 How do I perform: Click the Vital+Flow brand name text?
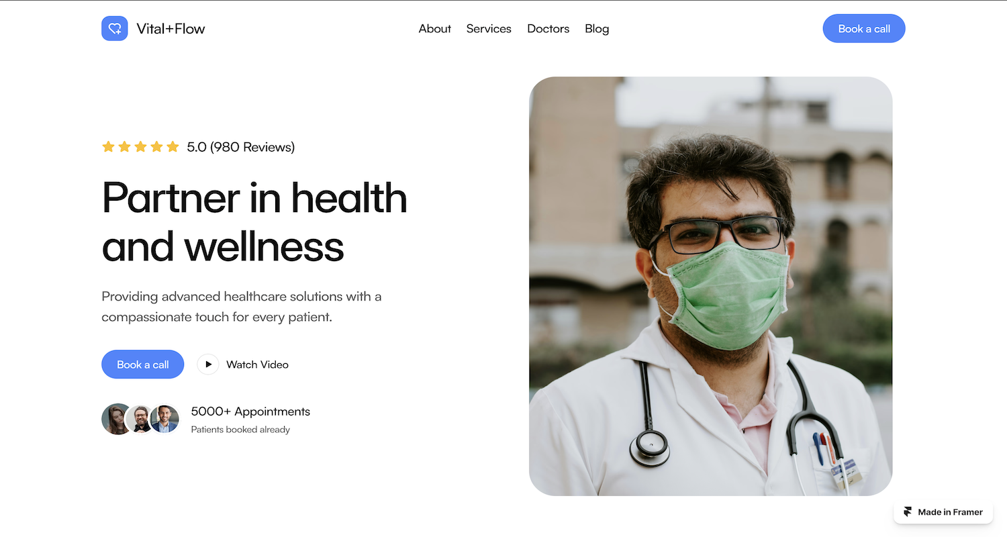point(171,29)
